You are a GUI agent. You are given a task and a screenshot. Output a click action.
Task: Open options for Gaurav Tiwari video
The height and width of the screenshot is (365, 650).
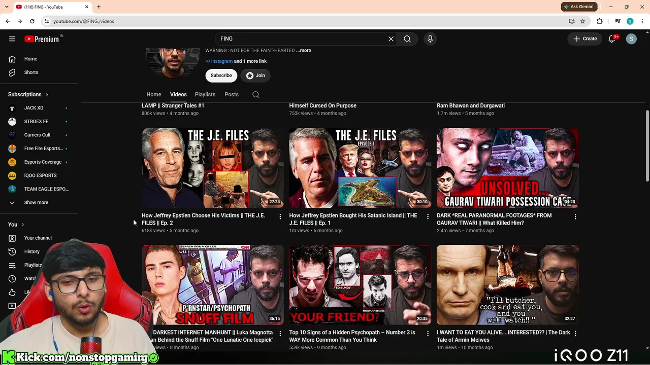575,217
